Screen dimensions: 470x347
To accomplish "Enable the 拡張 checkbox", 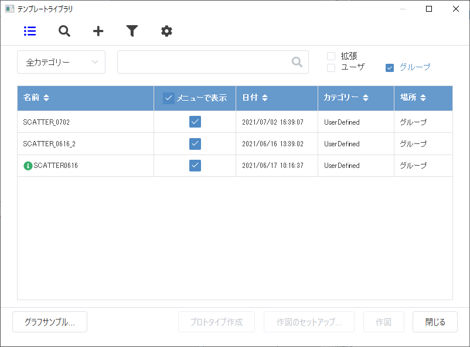I will (331, 56).
